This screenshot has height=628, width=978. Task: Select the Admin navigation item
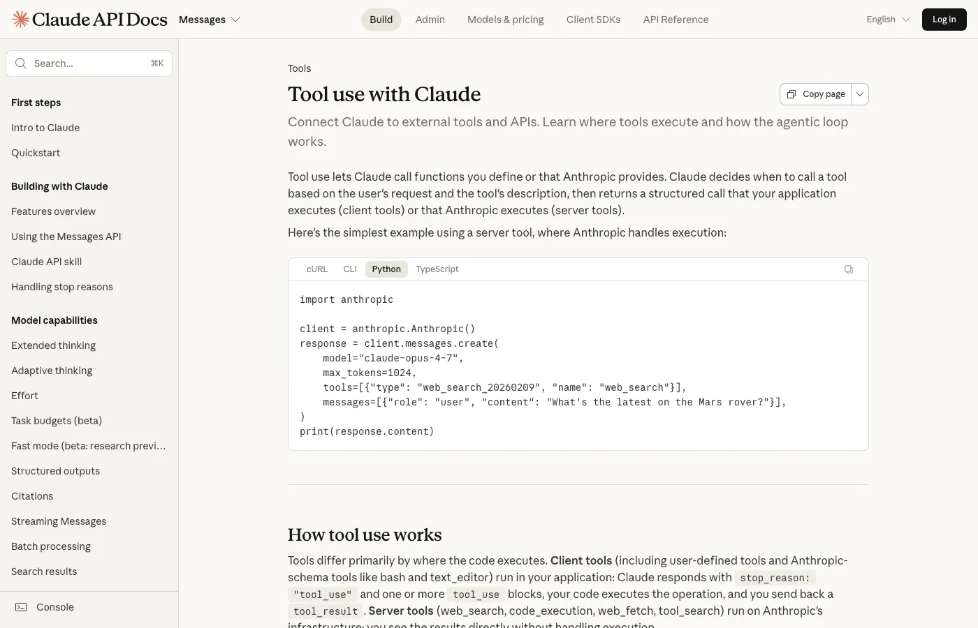pos(430,20)
